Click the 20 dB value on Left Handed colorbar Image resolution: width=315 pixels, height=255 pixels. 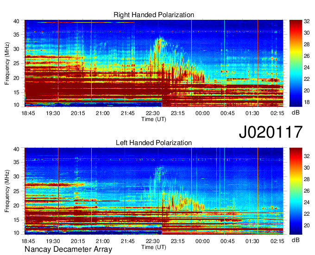click(307, 225)
